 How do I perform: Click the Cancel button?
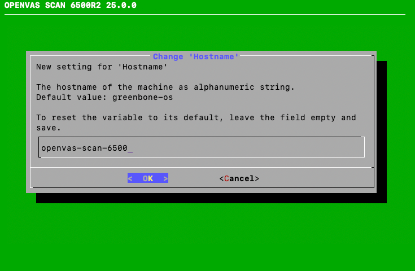point(239,178)
